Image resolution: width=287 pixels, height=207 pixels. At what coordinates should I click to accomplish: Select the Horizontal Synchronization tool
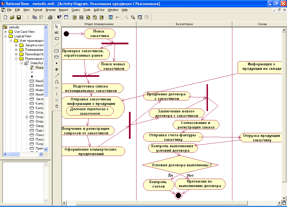[57, 88]
